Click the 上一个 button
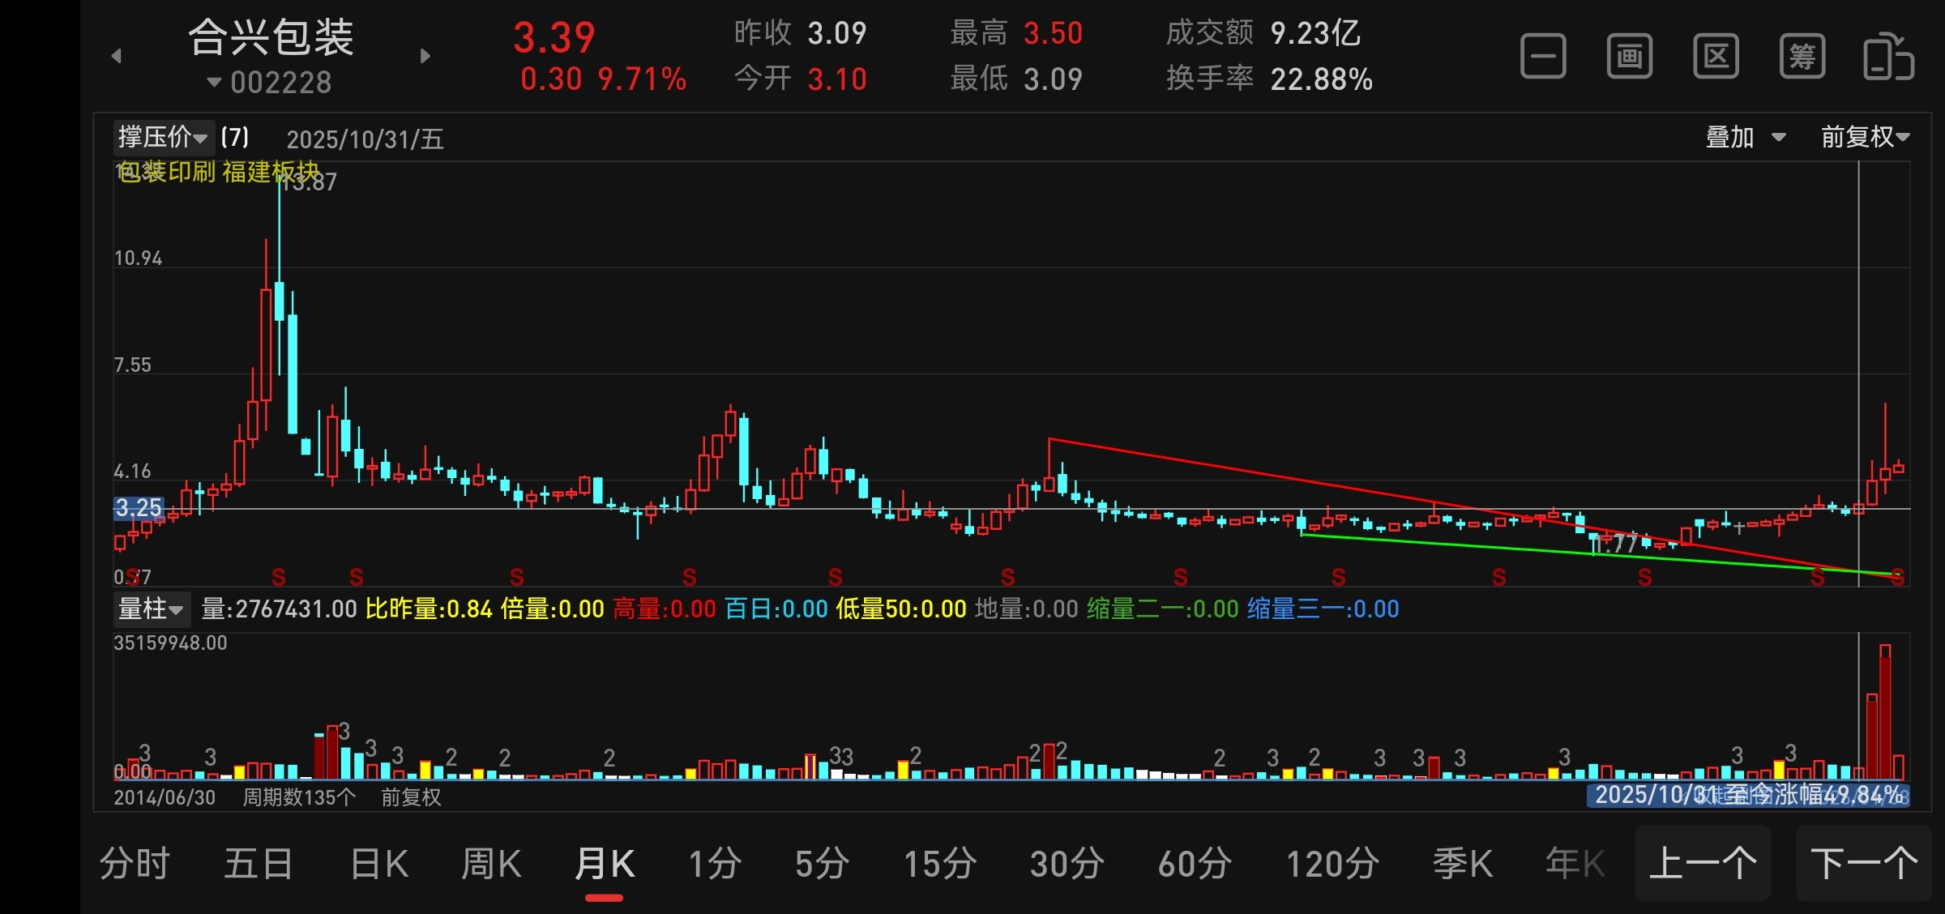Viewport: 1945px width, 914px height. pos(1703,864)
